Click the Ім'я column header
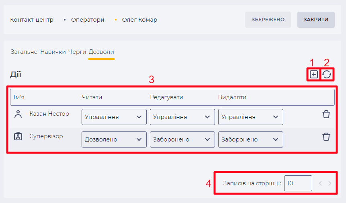This screenshot has height=203, width=346. [19, 97]
